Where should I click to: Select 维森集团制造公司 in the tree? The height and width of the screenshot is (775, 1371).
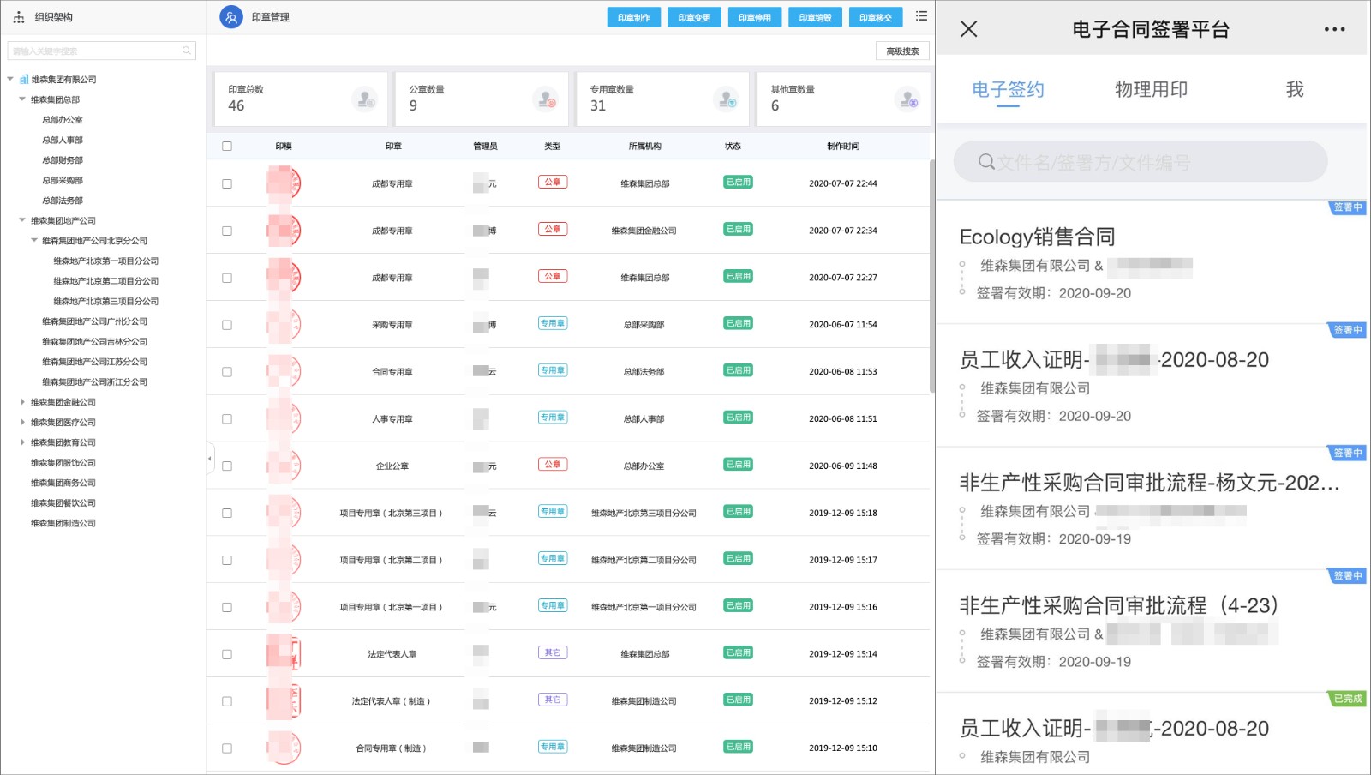coord(63,523)
